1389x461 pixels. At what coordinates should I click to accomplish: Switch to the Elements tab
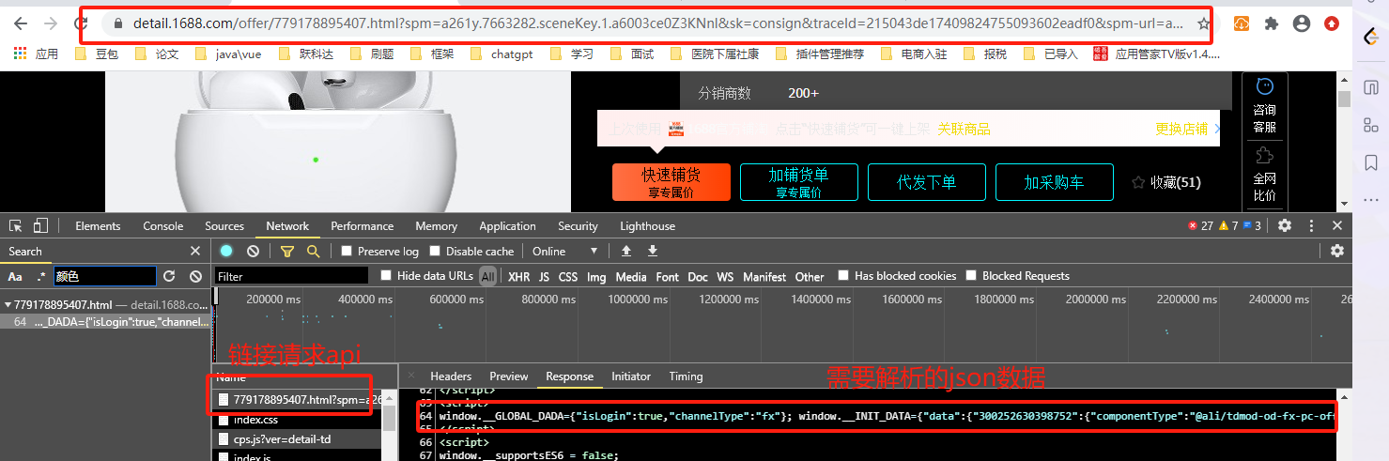(98, 225)
